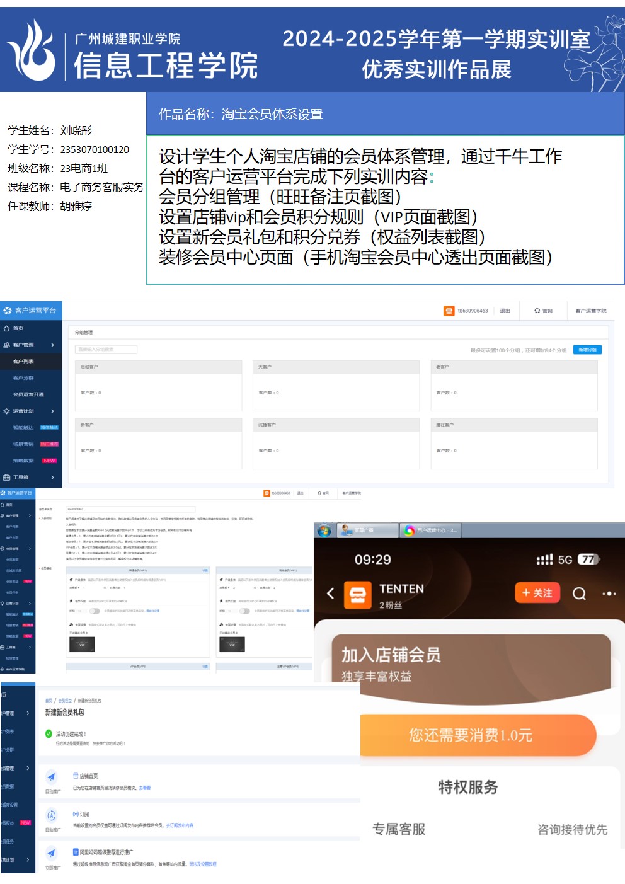This screenshot has height=884, width=625.
Task: Click the 自动推广 icon beside 订阅
Action: coord(52,815)
